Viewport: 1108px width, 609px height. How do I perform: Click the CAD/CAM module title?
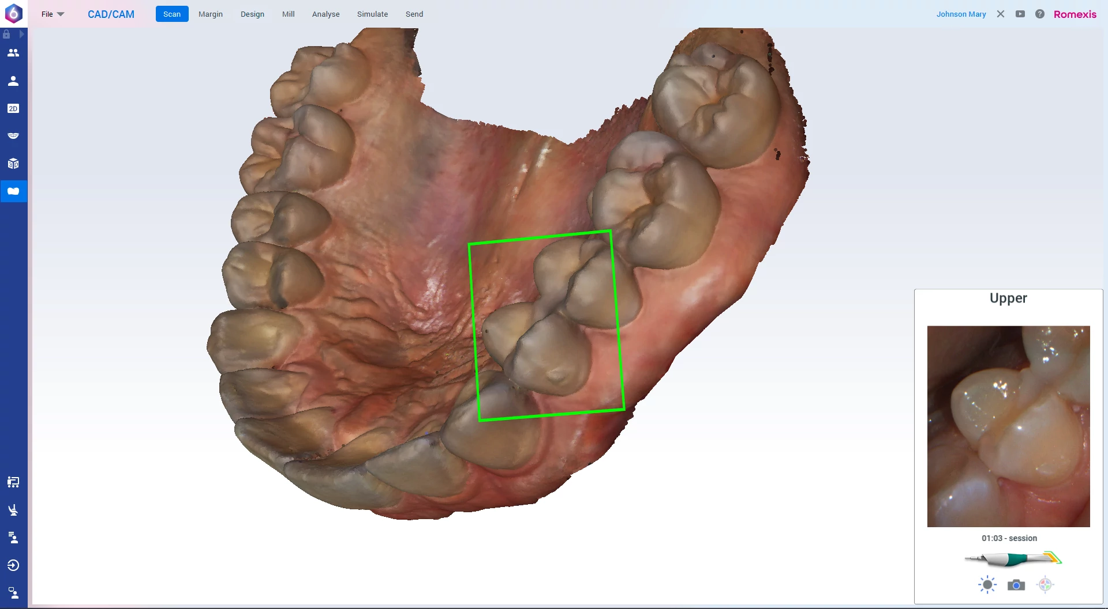(111, 14)
